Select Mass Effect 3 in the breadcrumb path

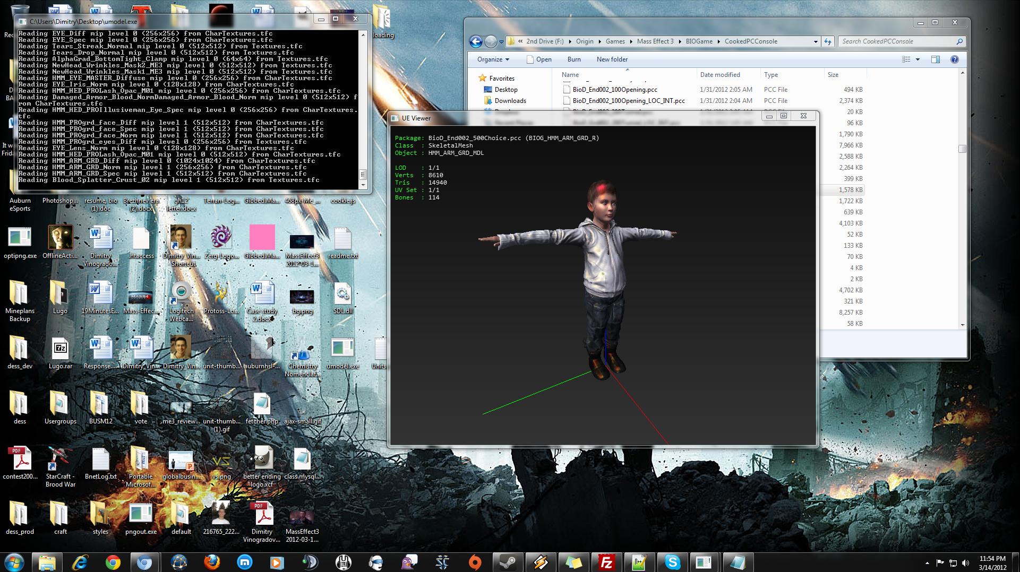coord(655,41)
